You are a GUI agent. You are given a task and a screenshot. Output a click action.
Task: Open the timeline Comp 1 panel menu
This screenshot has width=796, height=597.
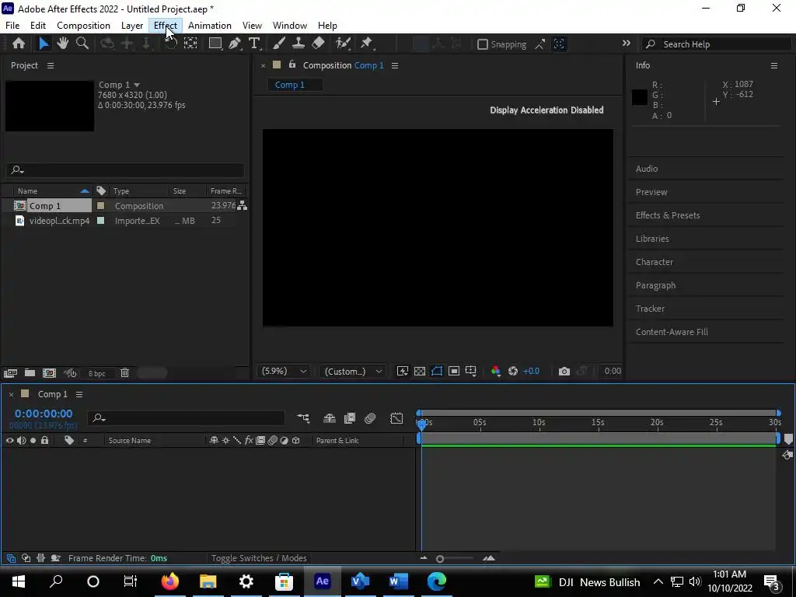coord(79,394)
